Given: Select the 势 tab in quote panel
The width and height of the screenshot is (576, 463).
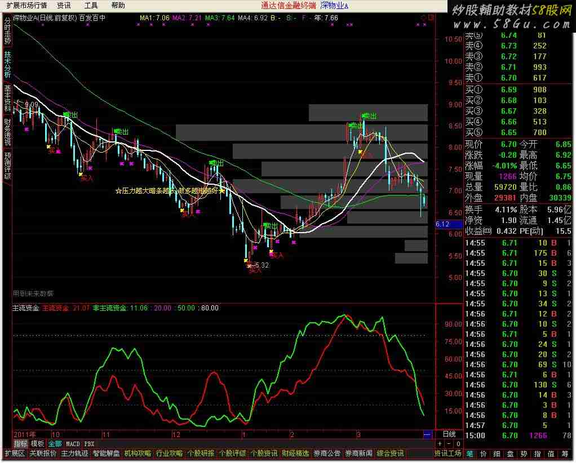Looking at the screenshot, I should pyautogui.click(x=524, y=454).
